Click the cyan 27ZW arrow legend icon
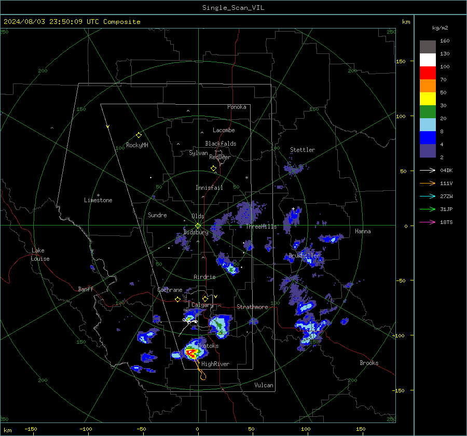The image size is (467, 436). coord(428,196)
